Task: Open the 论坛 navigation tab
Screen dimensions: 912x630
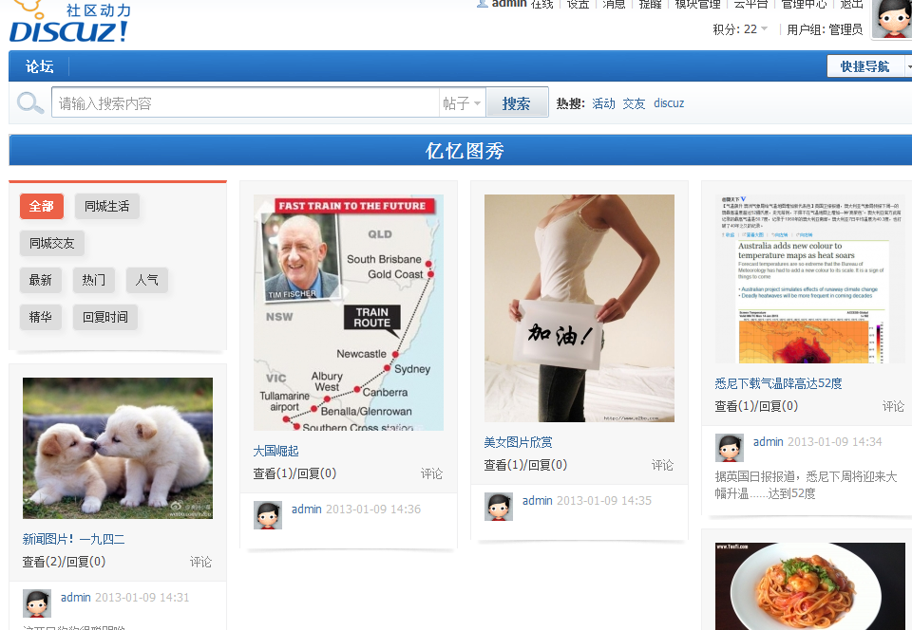Action: point(40,66)
